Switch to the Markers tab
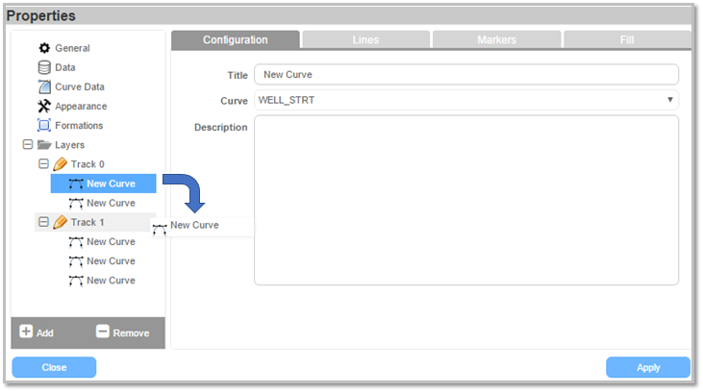Viewport: 703px width, 392px height. pos(497,39)
